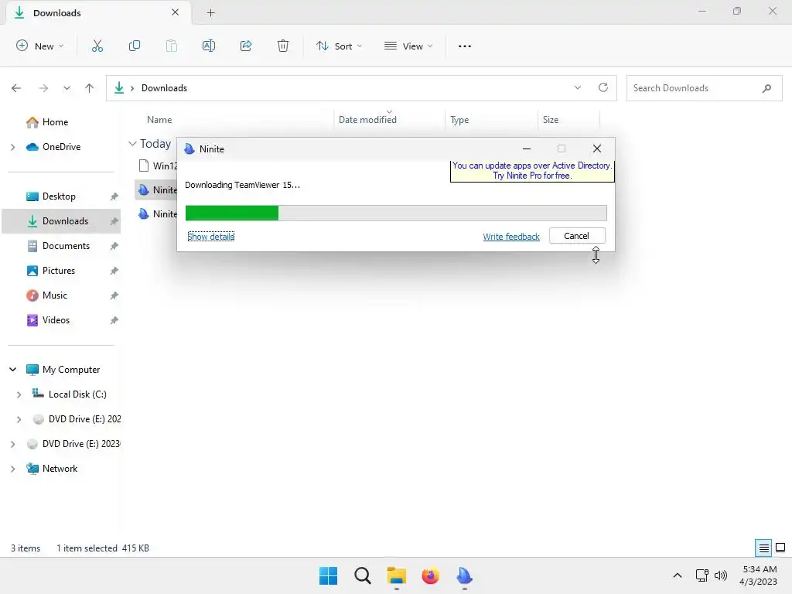The width and height of the screenshot is (792, 594).
Task: Go back with the left arrow
Action: coord(16,88)
